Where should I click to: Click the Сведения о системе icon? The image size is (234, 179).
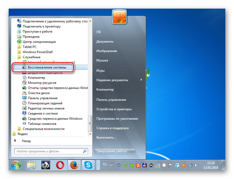(24, 113)
